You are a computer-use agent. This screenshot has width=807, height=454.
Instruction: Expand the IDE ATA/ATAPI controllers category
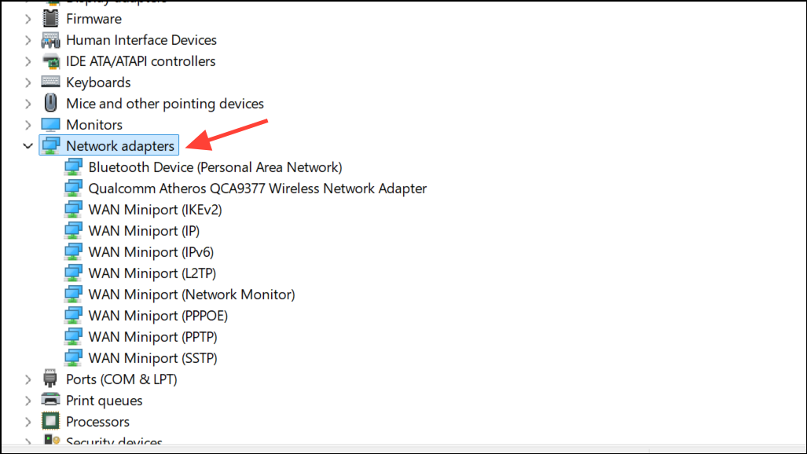tap(28, 61)
